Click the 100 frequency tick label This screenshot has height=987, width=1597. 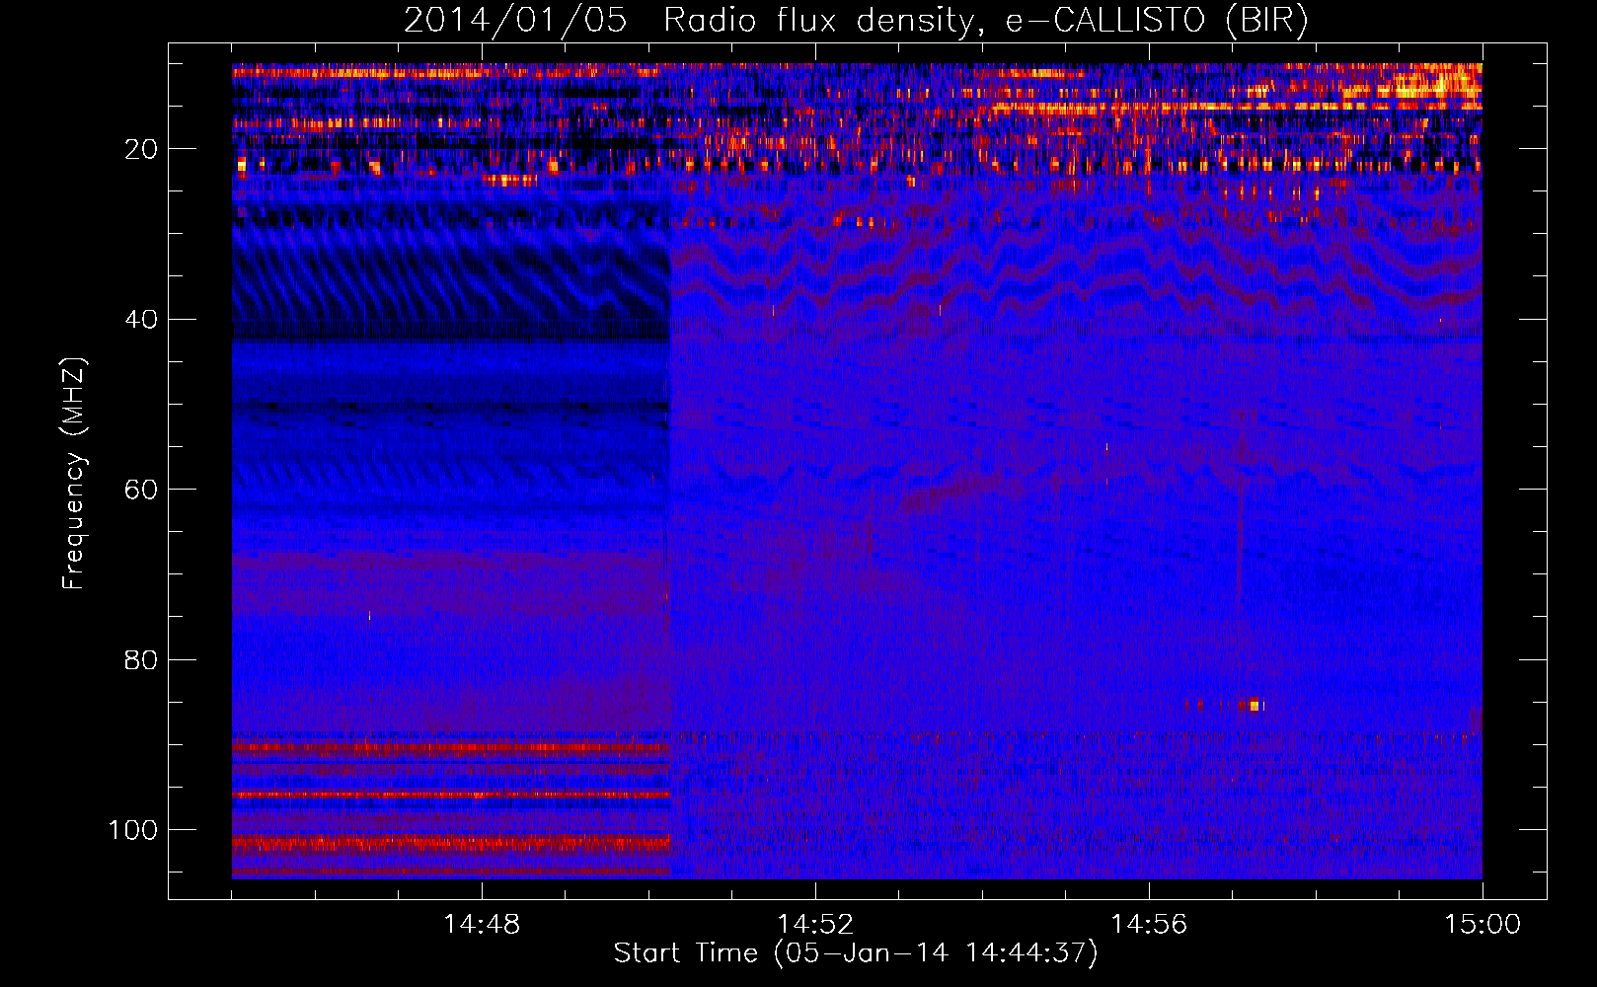[133, 830]
